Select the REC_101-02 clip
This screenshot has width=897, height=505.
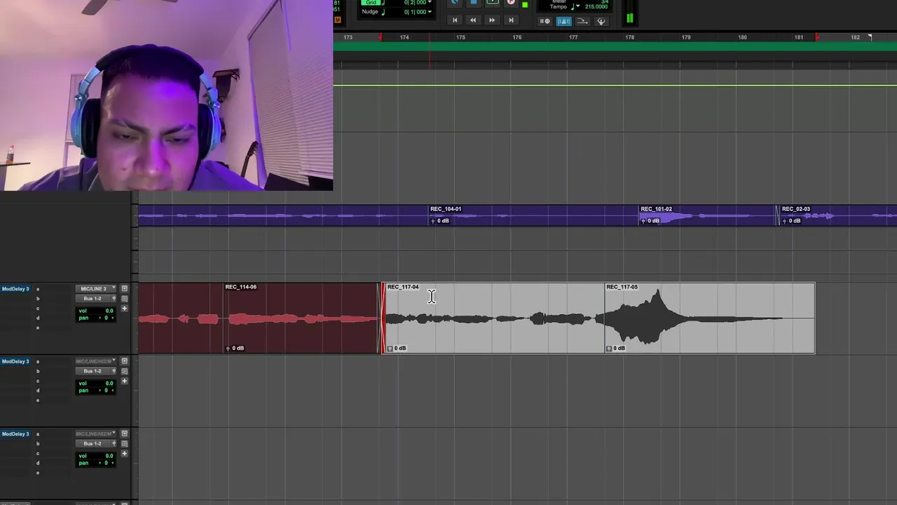tap(706, 215)
